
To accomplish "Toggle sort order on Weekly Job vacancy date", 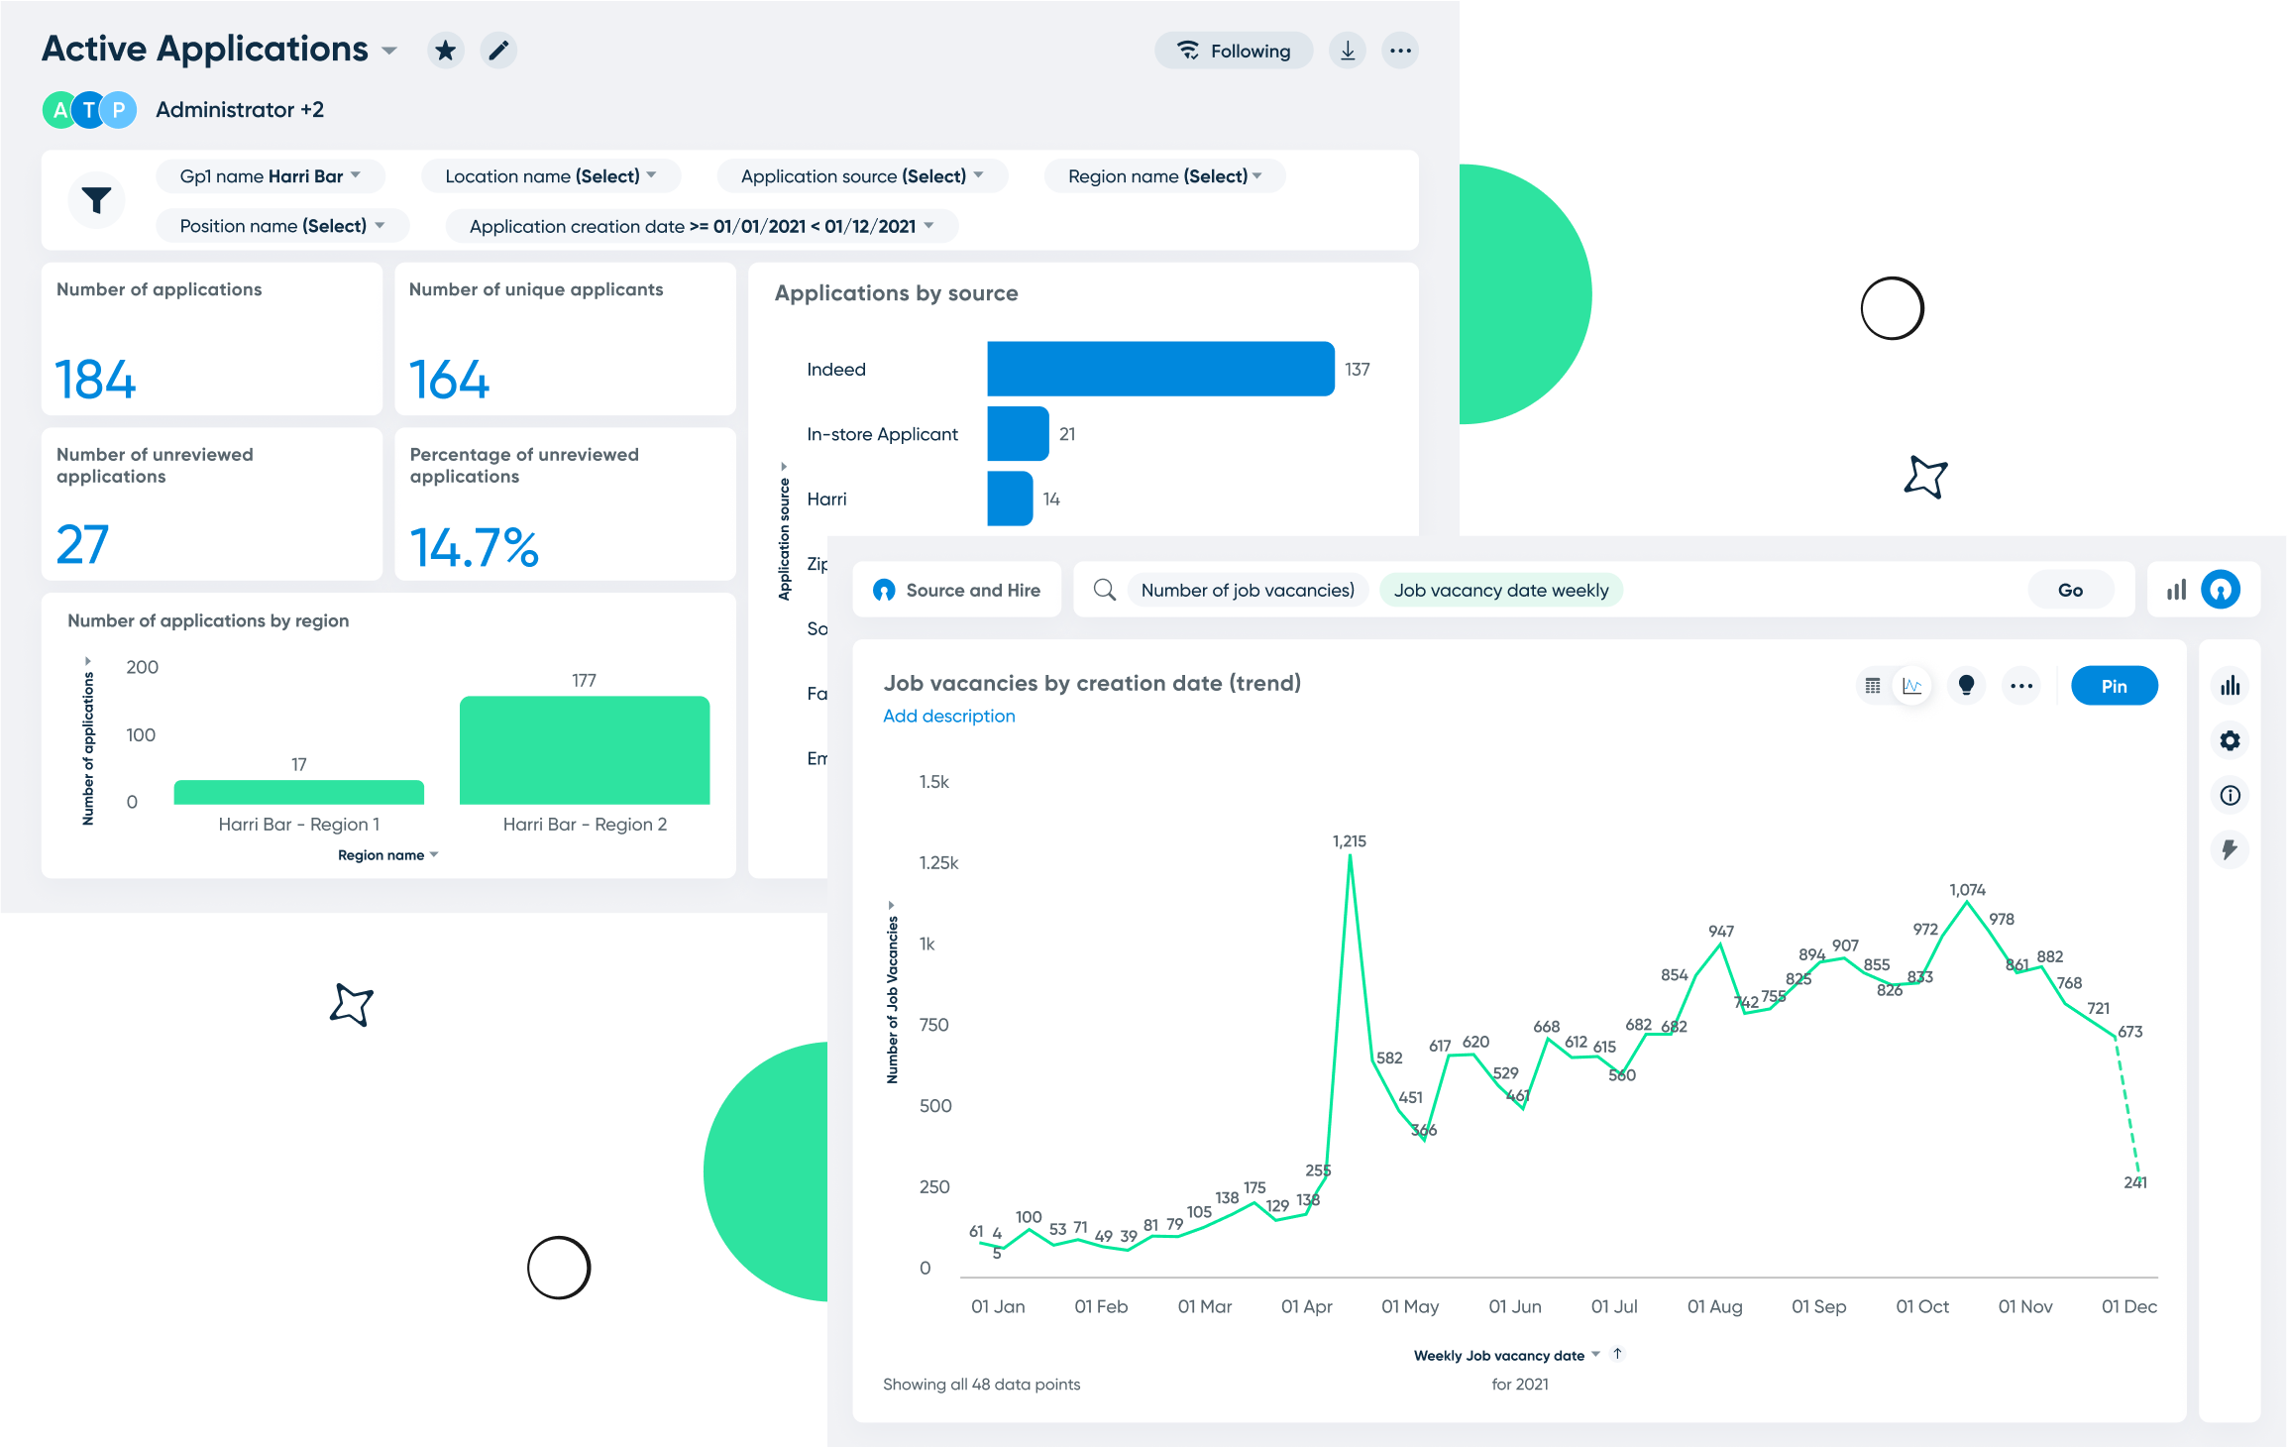I will pos(1619,1354).
